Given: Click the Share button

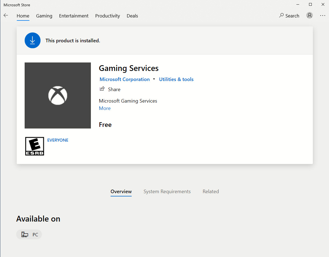Looking at the screenshot, I should (x=110, y=89).
